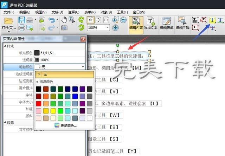Viewport: 225px width, 156px height.
Task: Click the Open folder icon
Action: 8,20
